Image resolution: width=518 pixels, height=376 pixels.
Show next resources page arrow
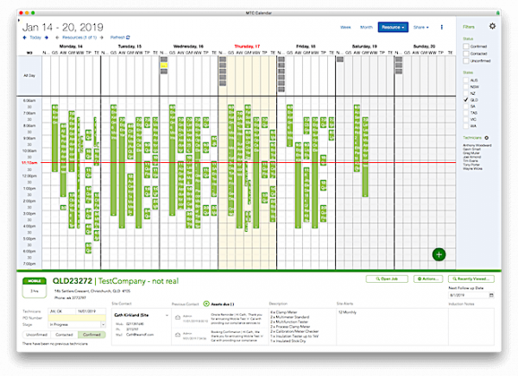click(102, 37)
